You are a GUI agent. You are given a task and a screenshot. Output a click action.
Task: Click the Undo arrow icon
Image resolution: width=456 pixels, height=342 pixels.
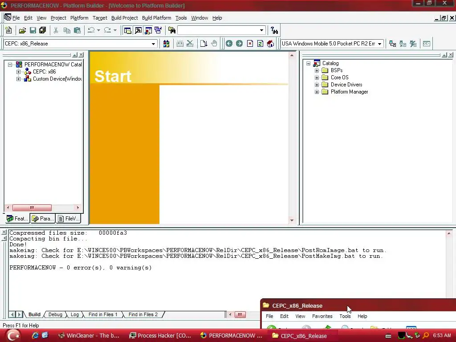(91, 30)
